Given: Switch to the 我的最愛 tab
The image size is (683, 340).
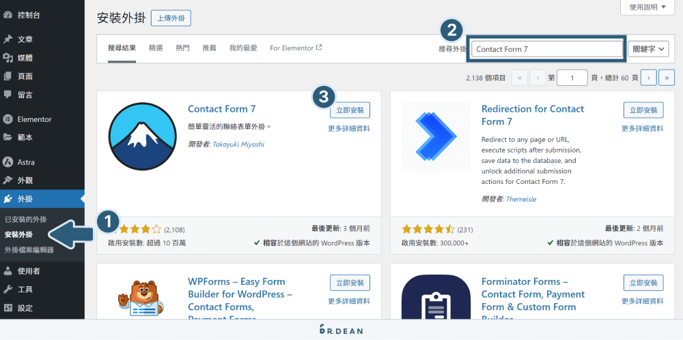Looking at the screenshot, I should [x=243, y=48].
